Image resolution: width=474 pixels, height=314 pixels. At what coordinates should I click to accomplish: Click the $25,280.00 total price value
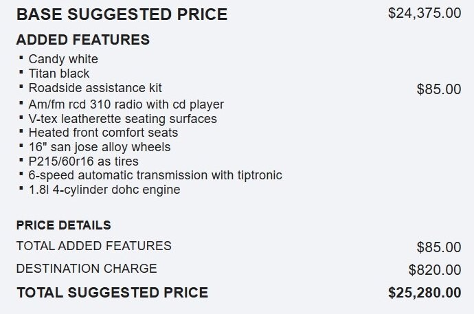[425, 293]
